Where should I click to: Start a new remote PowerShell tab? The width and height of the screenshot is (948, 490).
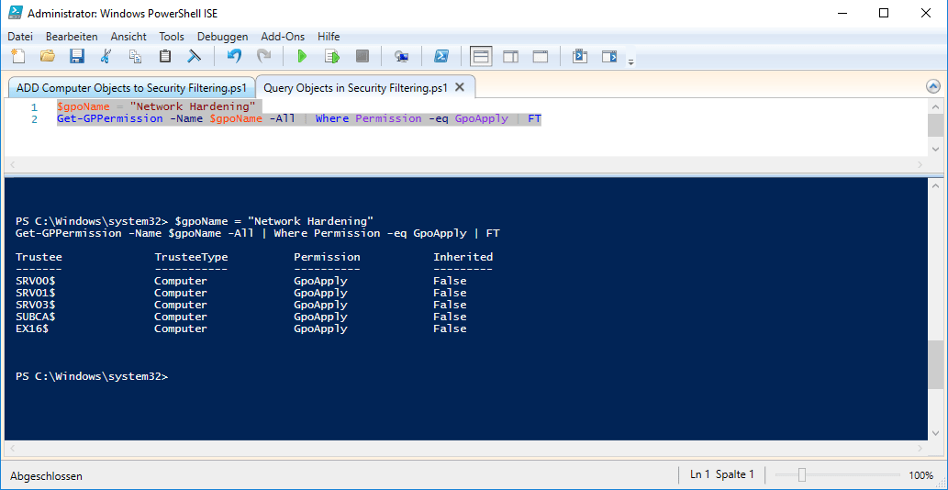[401, 57]
